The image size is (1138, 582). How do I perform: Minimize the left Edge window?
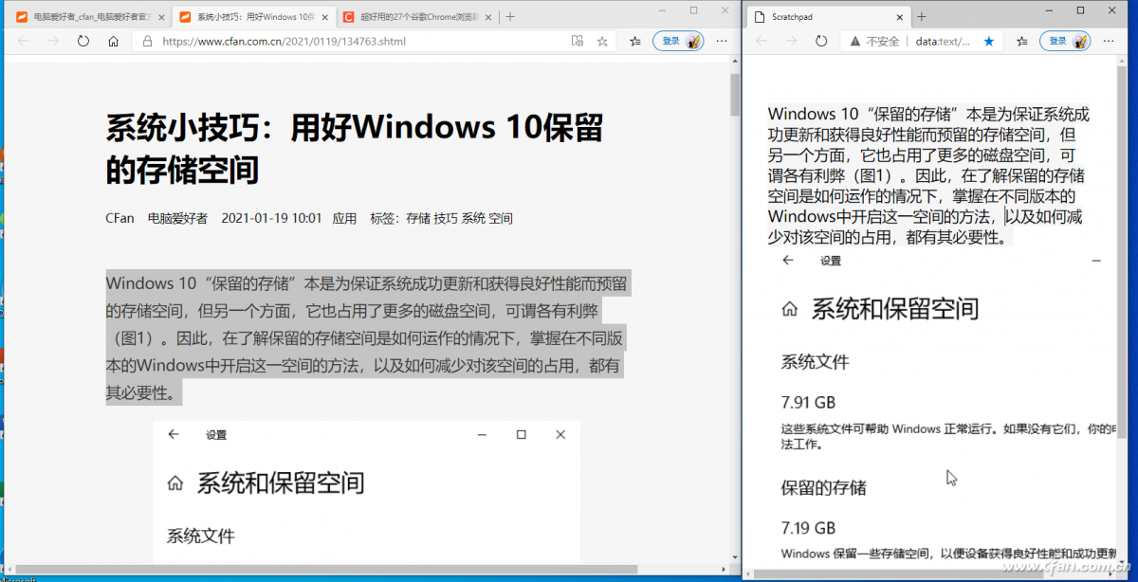(661, 10)
